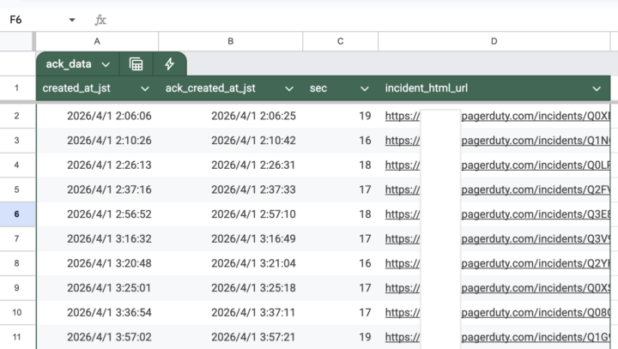This screenshot has height=349, width=618.
Task: Select column A header
Action: [97, 41]
